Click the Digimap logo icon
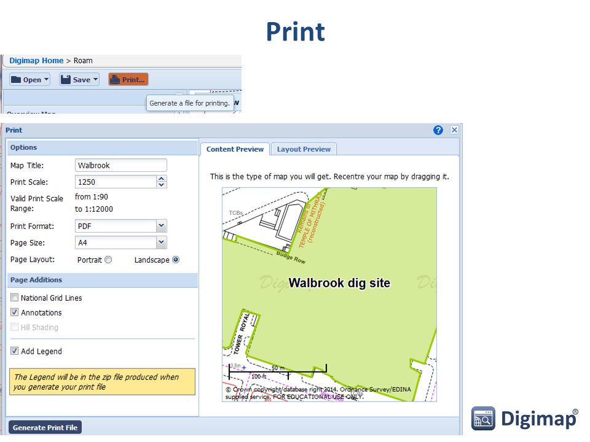The width and height of the screenshot is (590, 442). click(x=483, y=418)
